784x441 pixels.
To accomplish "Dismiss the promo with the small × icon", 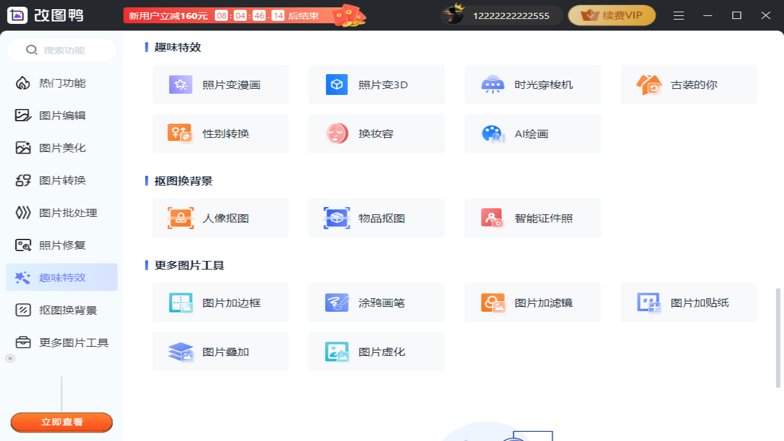I will click(x=10, y=358).
